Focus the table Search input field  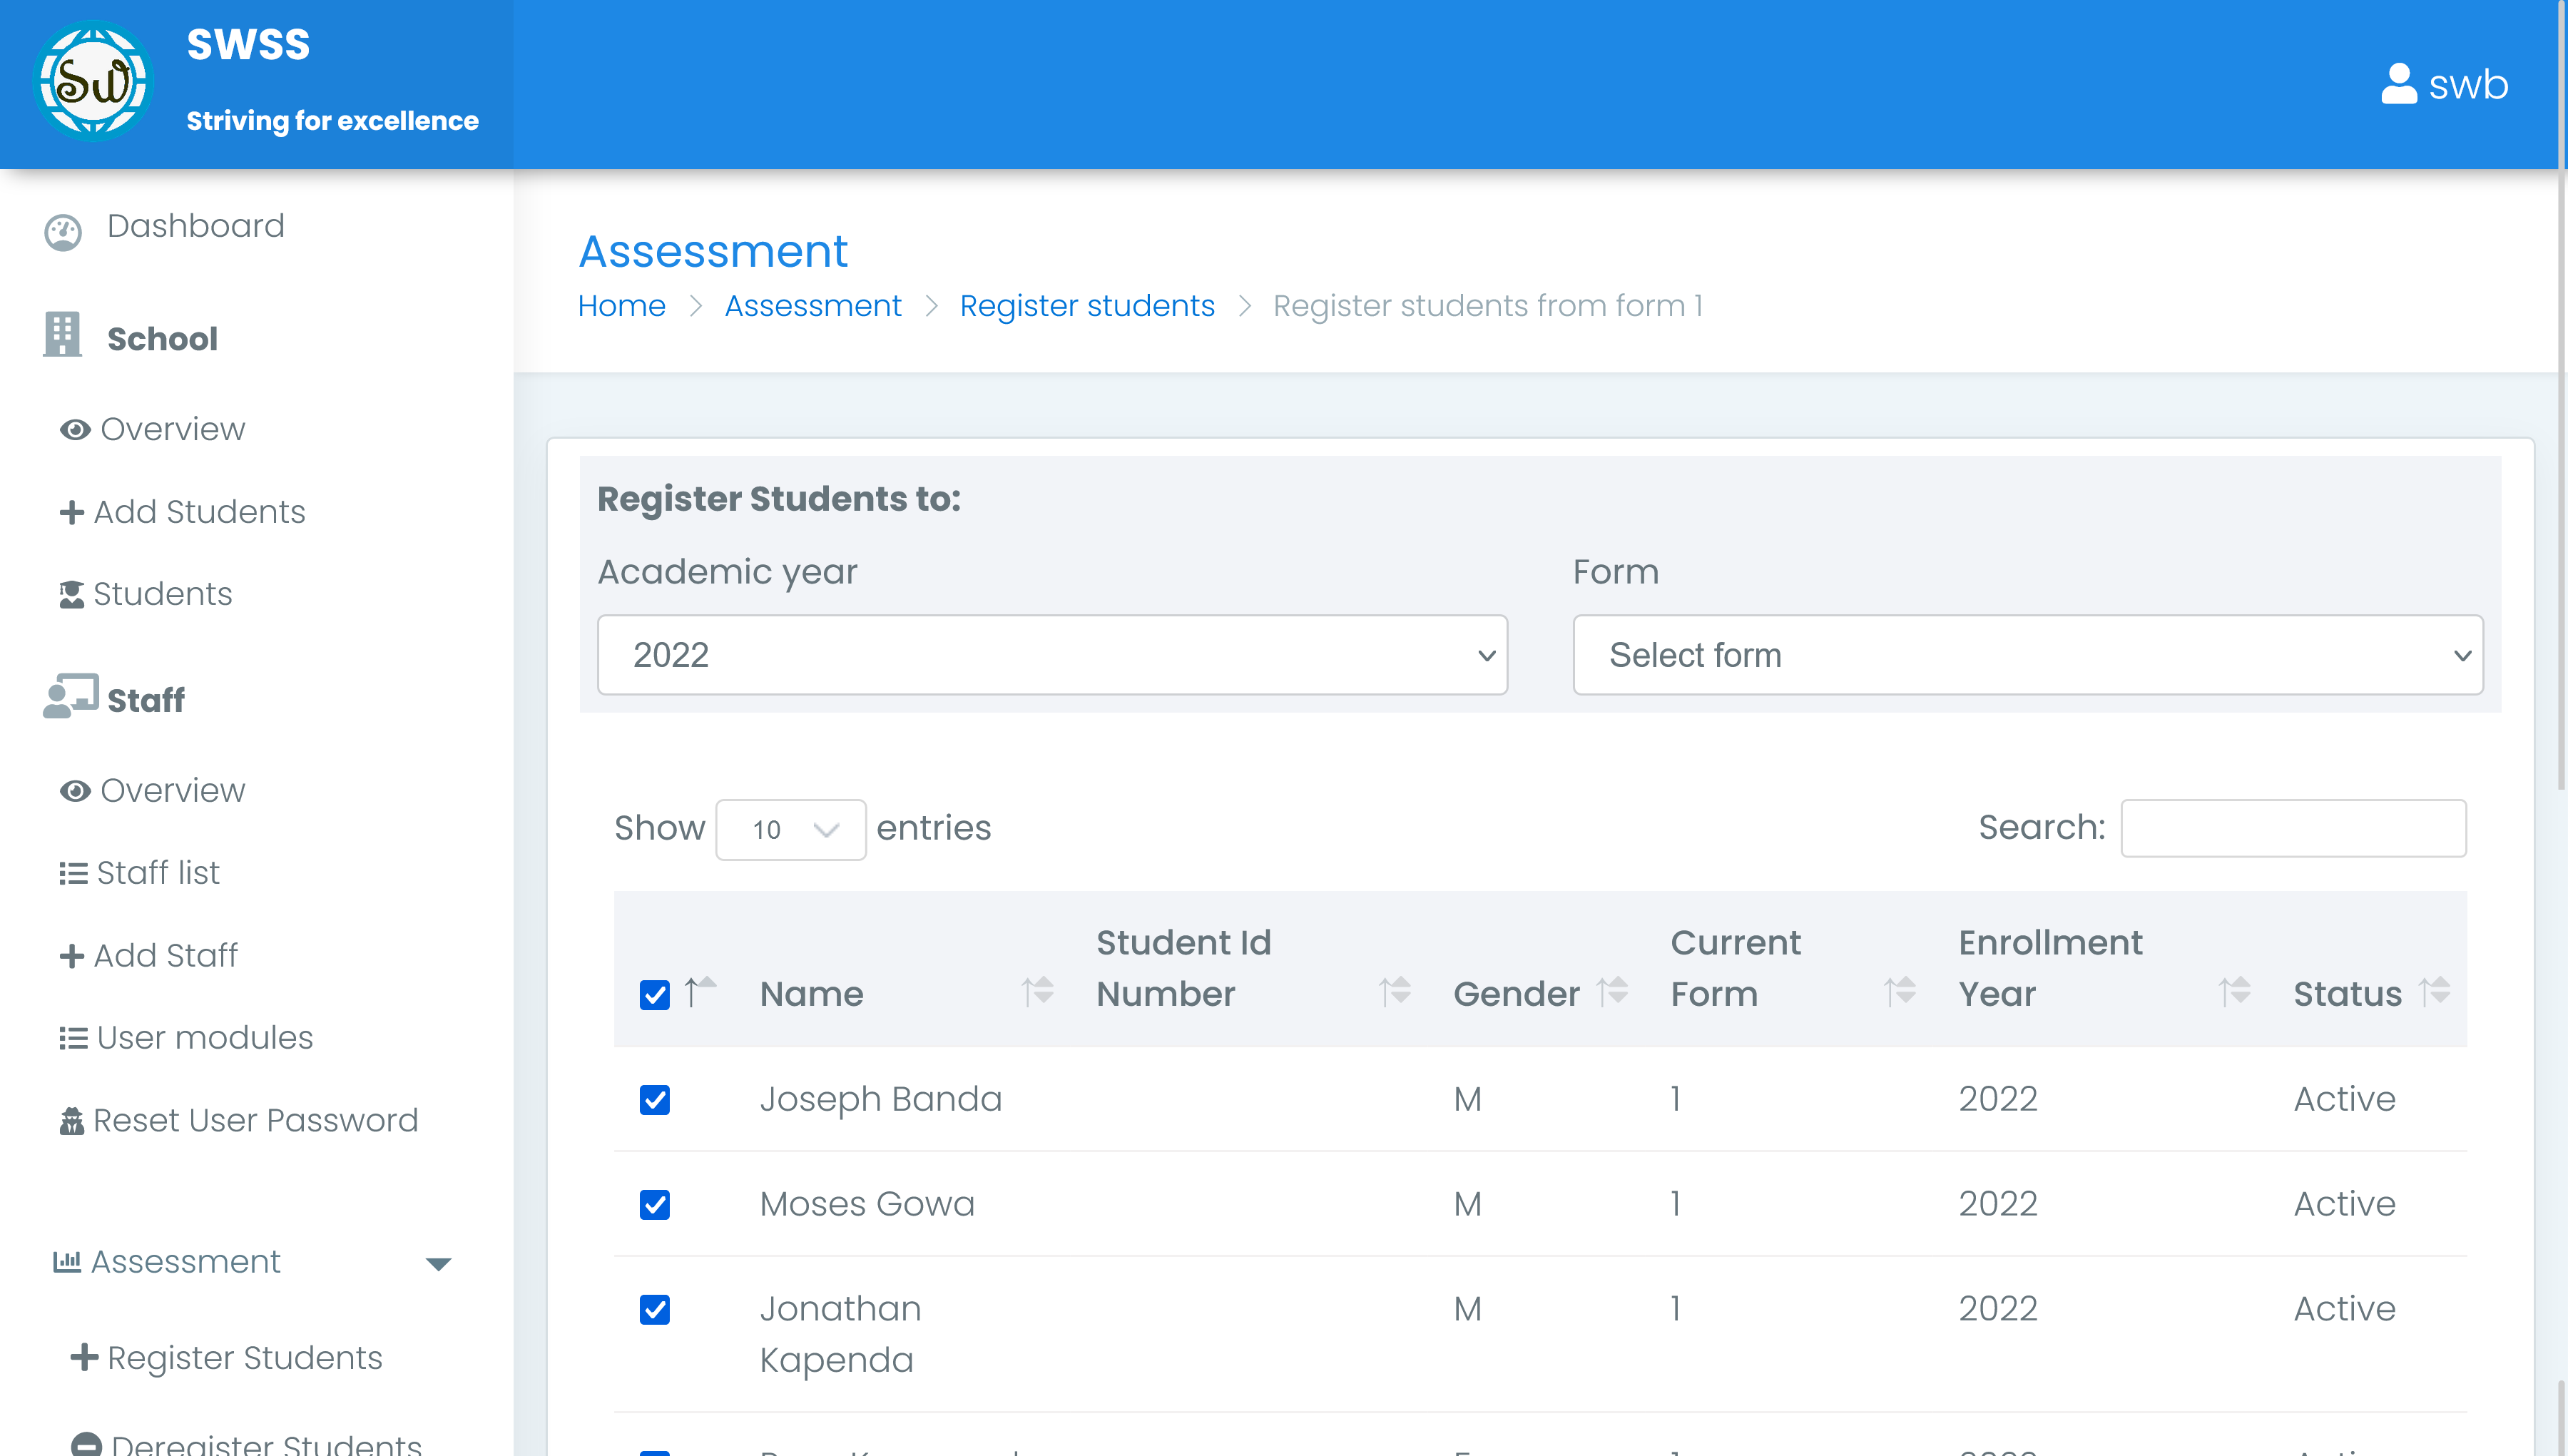2292,828
